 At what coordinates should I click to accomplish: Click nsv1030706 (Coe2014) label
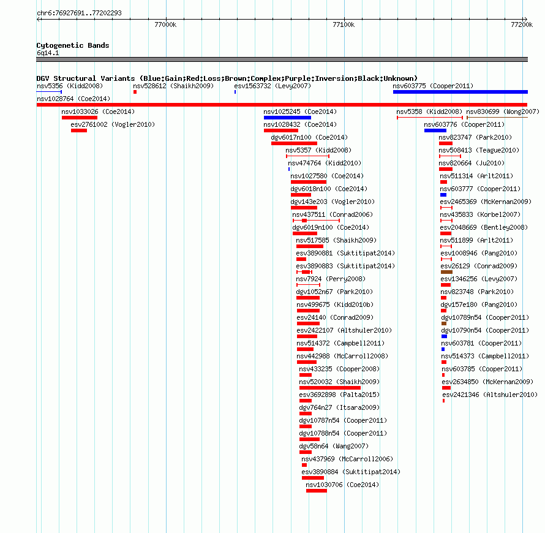[x=342, y=485]
